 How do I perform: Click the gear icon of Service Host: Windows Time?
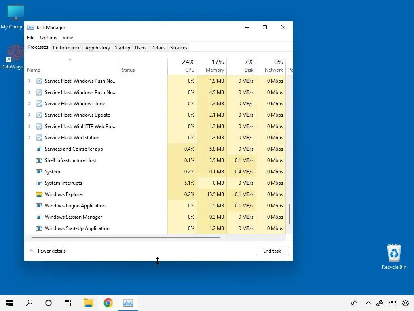[x=39, y=104]
